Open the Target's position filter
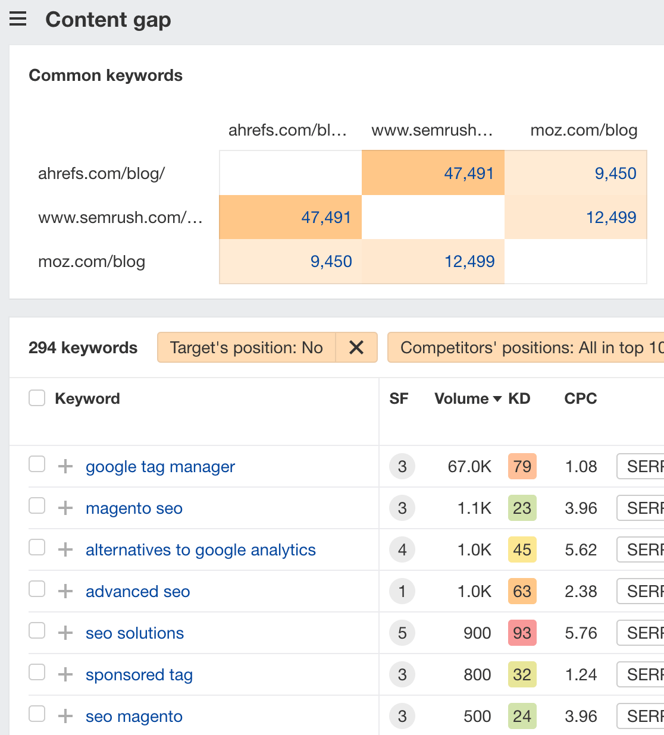The width and height of the screenshot is (664, 735). (x=246, y=347)
